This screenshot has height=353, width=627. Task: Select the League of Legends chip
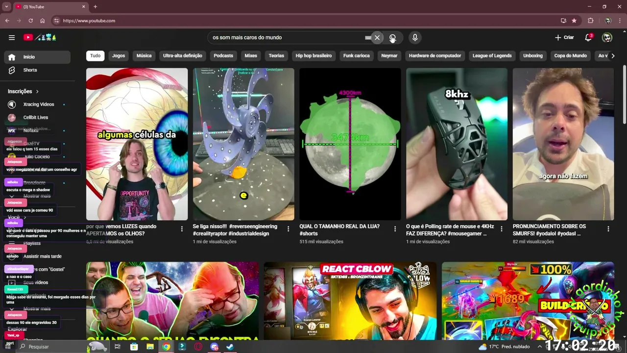tap(492, 56)
